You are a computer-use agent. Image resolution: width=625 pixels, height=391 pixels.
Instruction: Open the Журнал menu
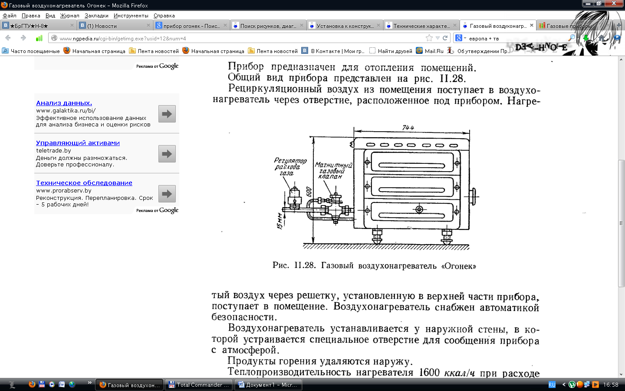pyautogui.click(x=69, y=16)
